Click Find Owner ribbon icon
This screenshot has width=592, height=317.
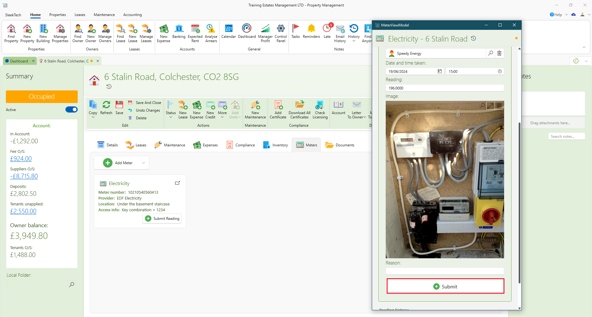78,33
